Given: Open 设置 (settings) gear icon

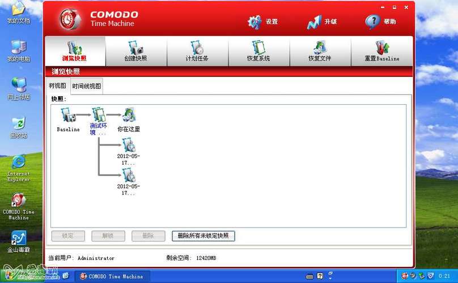Looking at the screenshot, I should [255, 22].
